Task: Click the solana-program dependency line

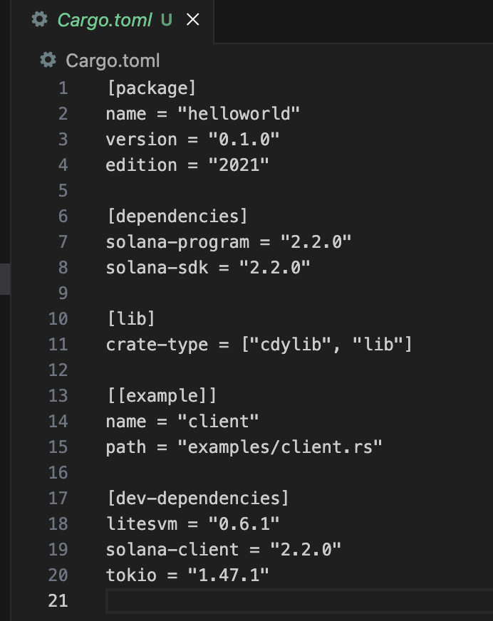Action: [x=229, y=242]
